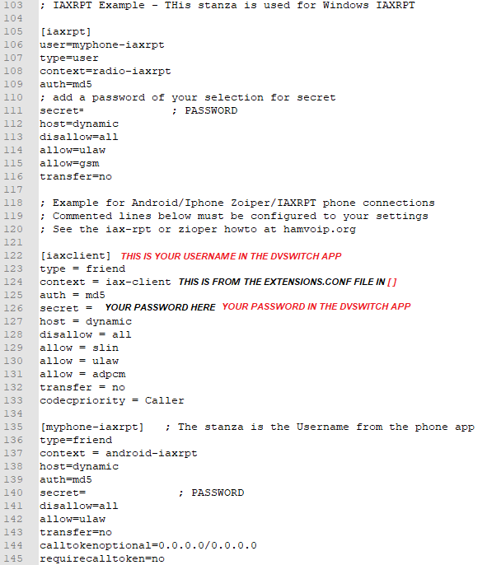
Task: Click the red YOUR PASSWORD IN THE DVSWITCH APP note
Action: point(316,306)
